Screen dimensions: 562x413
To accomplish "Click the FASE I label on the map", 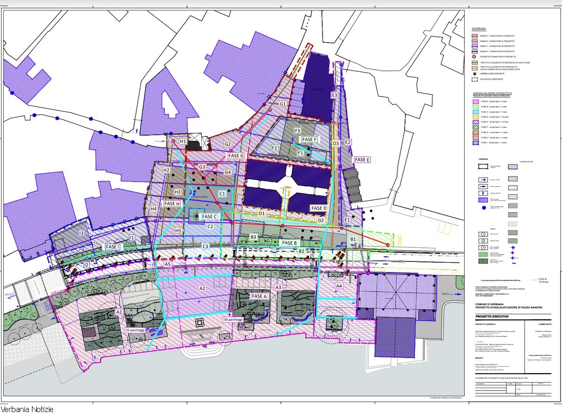I will pyautogui.click(x=113, y=246).
